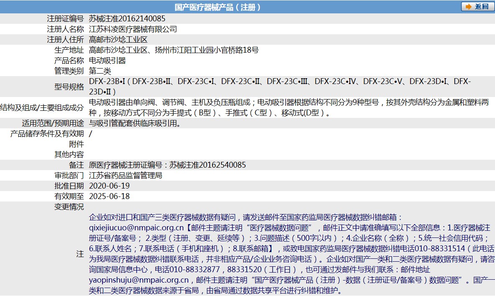Click the 注册人名称 label
The width and height of the screenshot is (495, 296).
[x=65, y=29]
